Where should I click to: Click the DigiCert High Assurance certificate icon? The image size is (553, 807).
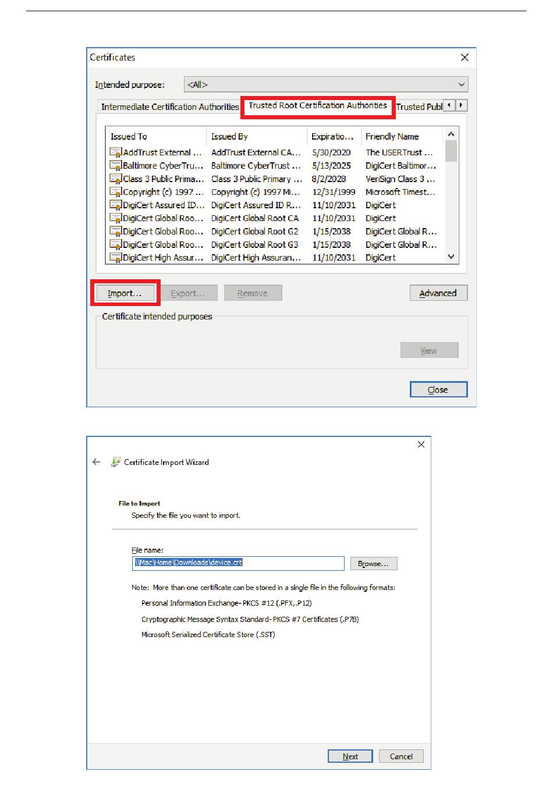[116, 257]
